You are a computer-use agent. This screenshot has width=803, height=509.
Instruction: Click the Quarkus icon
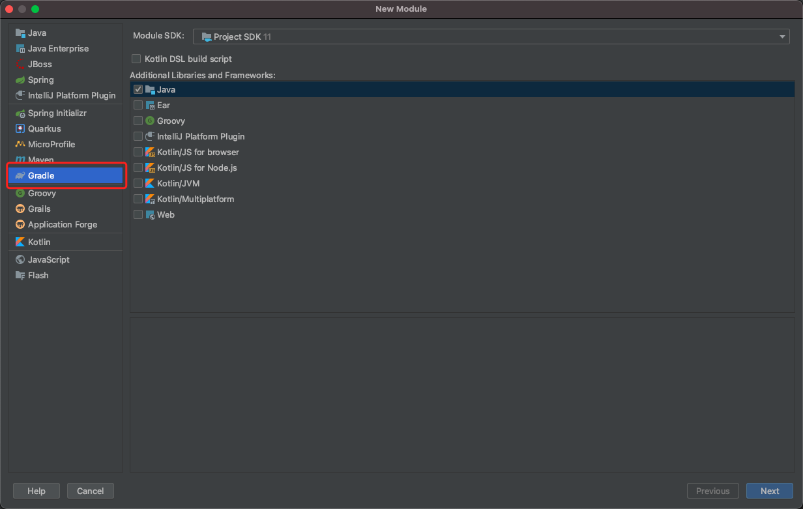click(20, 128)
